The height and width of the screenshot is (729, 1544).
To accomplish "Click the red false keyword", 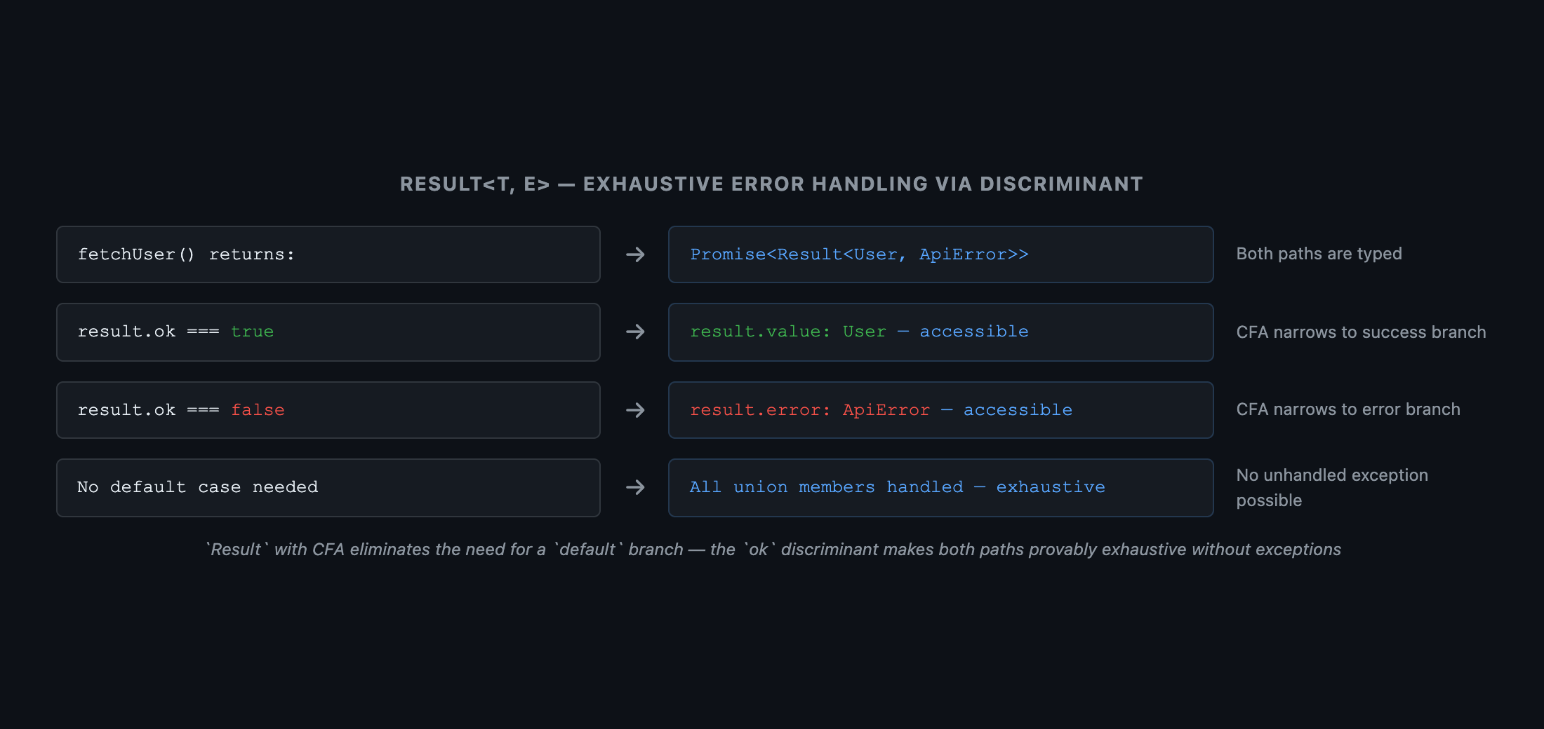I will tap(258, 410).
